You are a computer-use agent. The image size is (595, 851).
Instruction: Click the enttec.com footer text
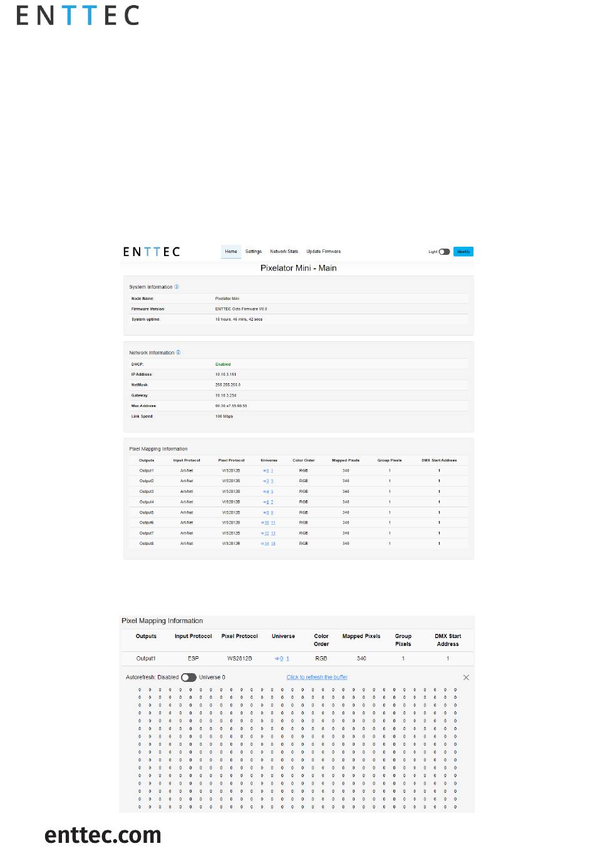click(x=103, y=835)
